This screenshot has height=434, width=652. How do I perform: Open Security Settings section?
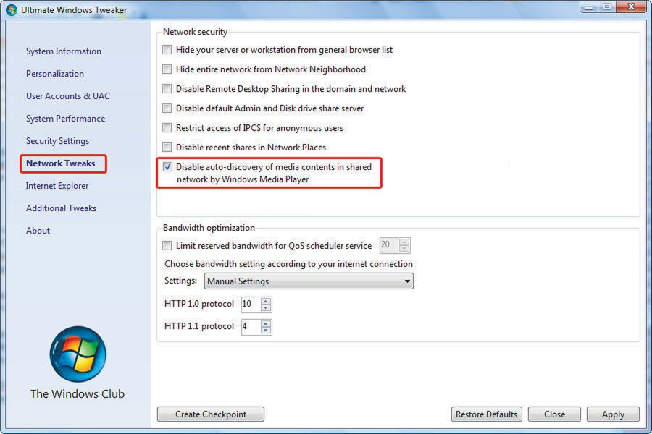click(x=57, y=141)
